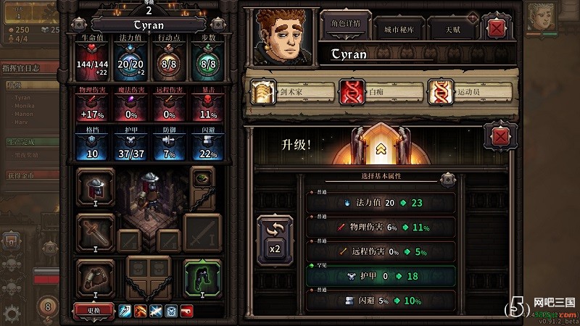This screenshot has width=580, height=326.
Task: Click the 运动员 trait icon
Action: (440, 92)
